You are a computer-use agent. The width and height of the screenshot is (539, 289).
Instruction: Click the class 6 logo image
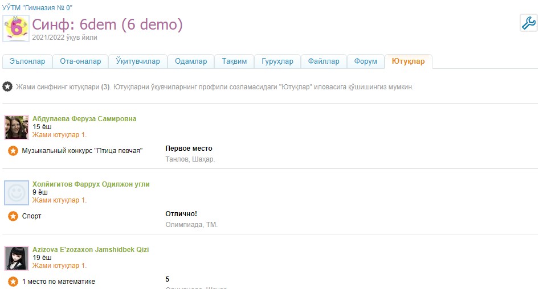pyautogui.click(x=16, y=28)
